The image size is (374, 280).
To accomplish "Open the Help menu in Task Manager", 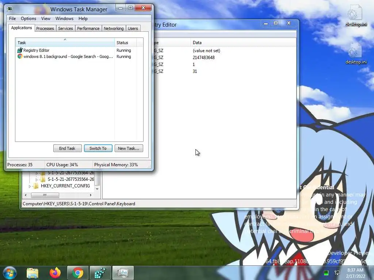I will [83, 19].
